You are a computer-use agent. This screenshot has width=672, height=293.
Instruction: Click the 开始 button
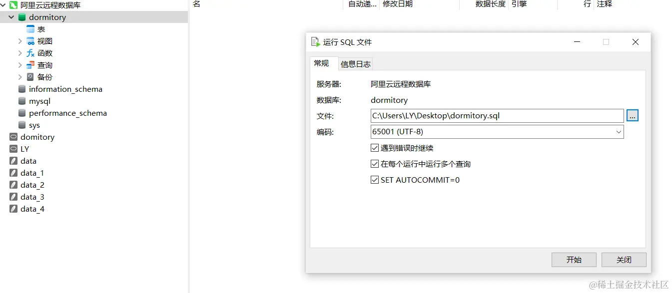[574, 260]
